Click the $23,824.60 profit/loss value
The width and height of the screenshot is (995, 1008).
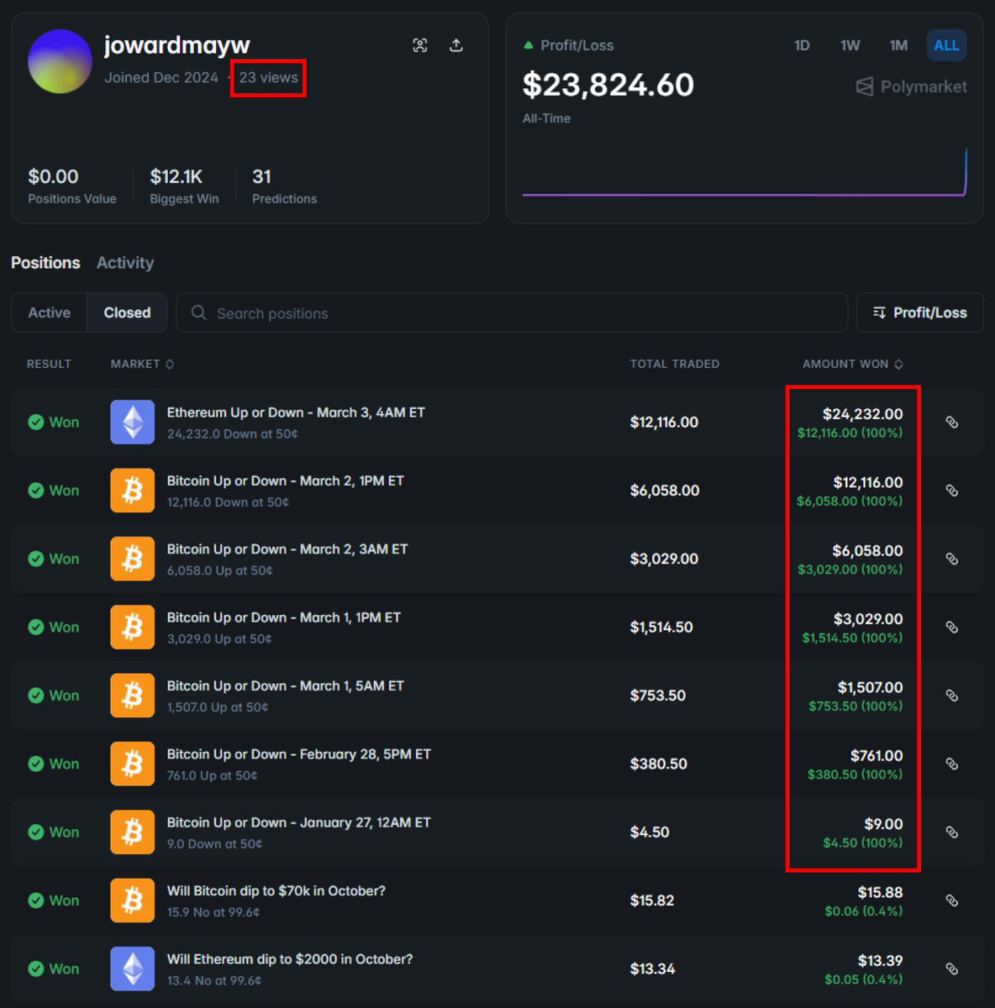click(608, 85)
